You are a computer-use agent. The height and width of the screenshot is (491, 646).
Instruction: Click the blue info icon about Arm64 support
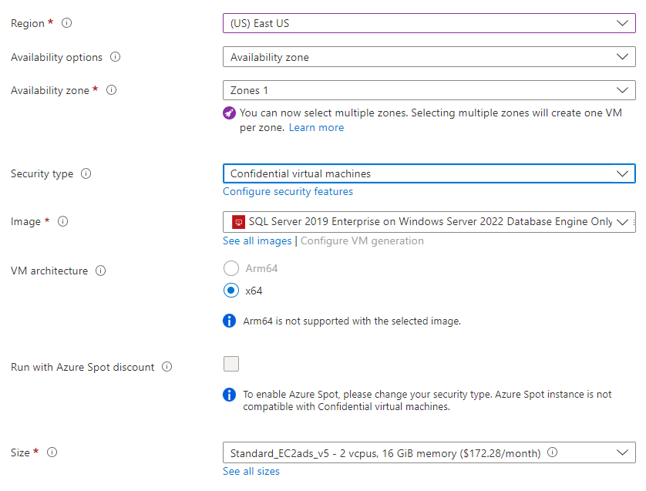(229, 321)
